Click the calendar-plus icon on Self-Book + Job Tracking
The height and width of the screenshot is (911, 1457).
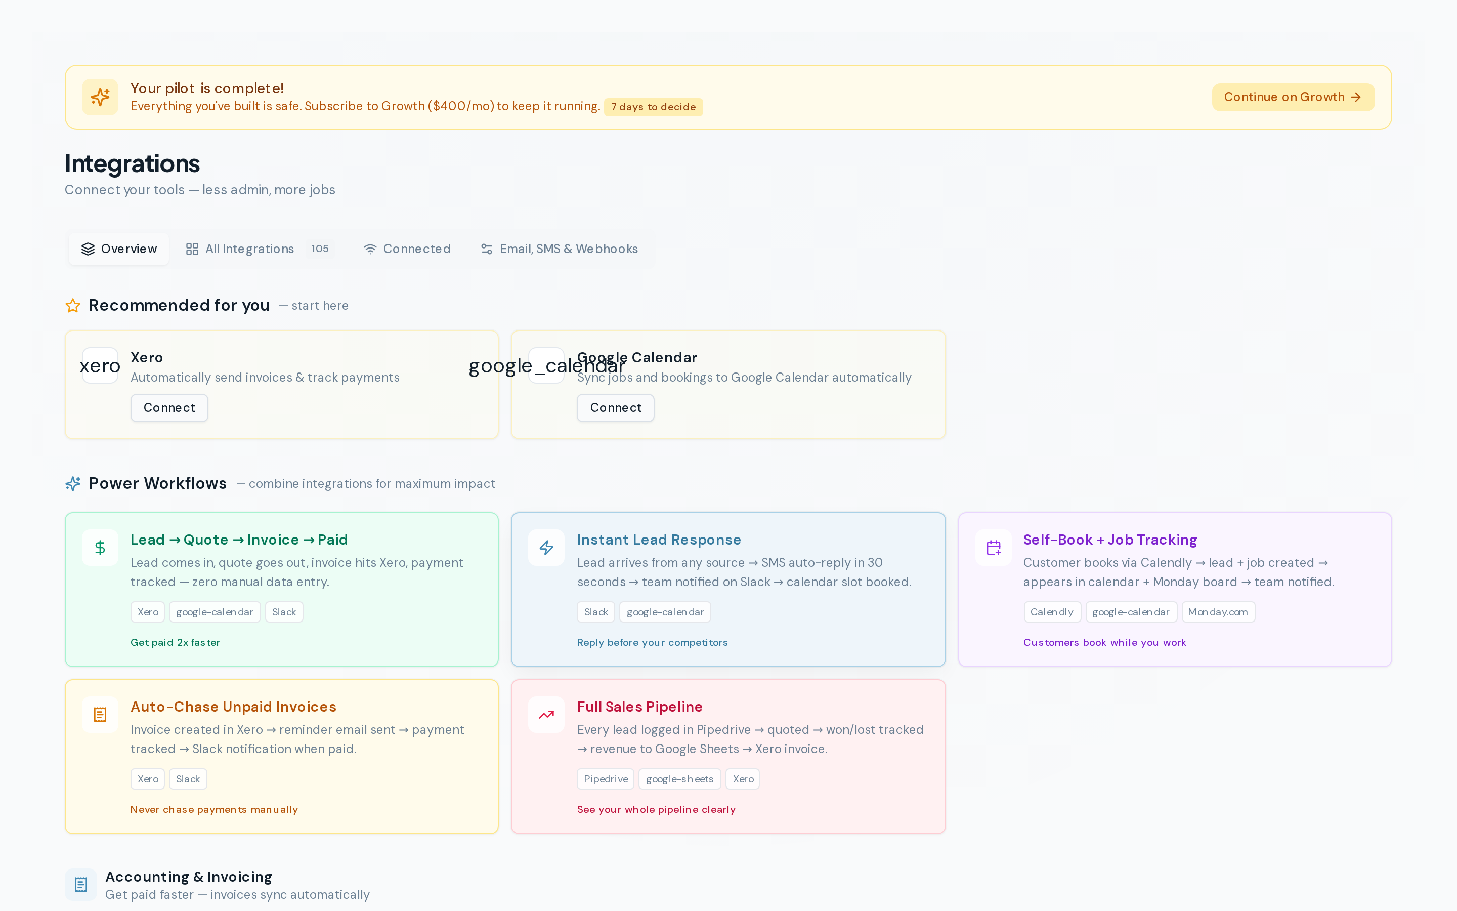(994, 548)
